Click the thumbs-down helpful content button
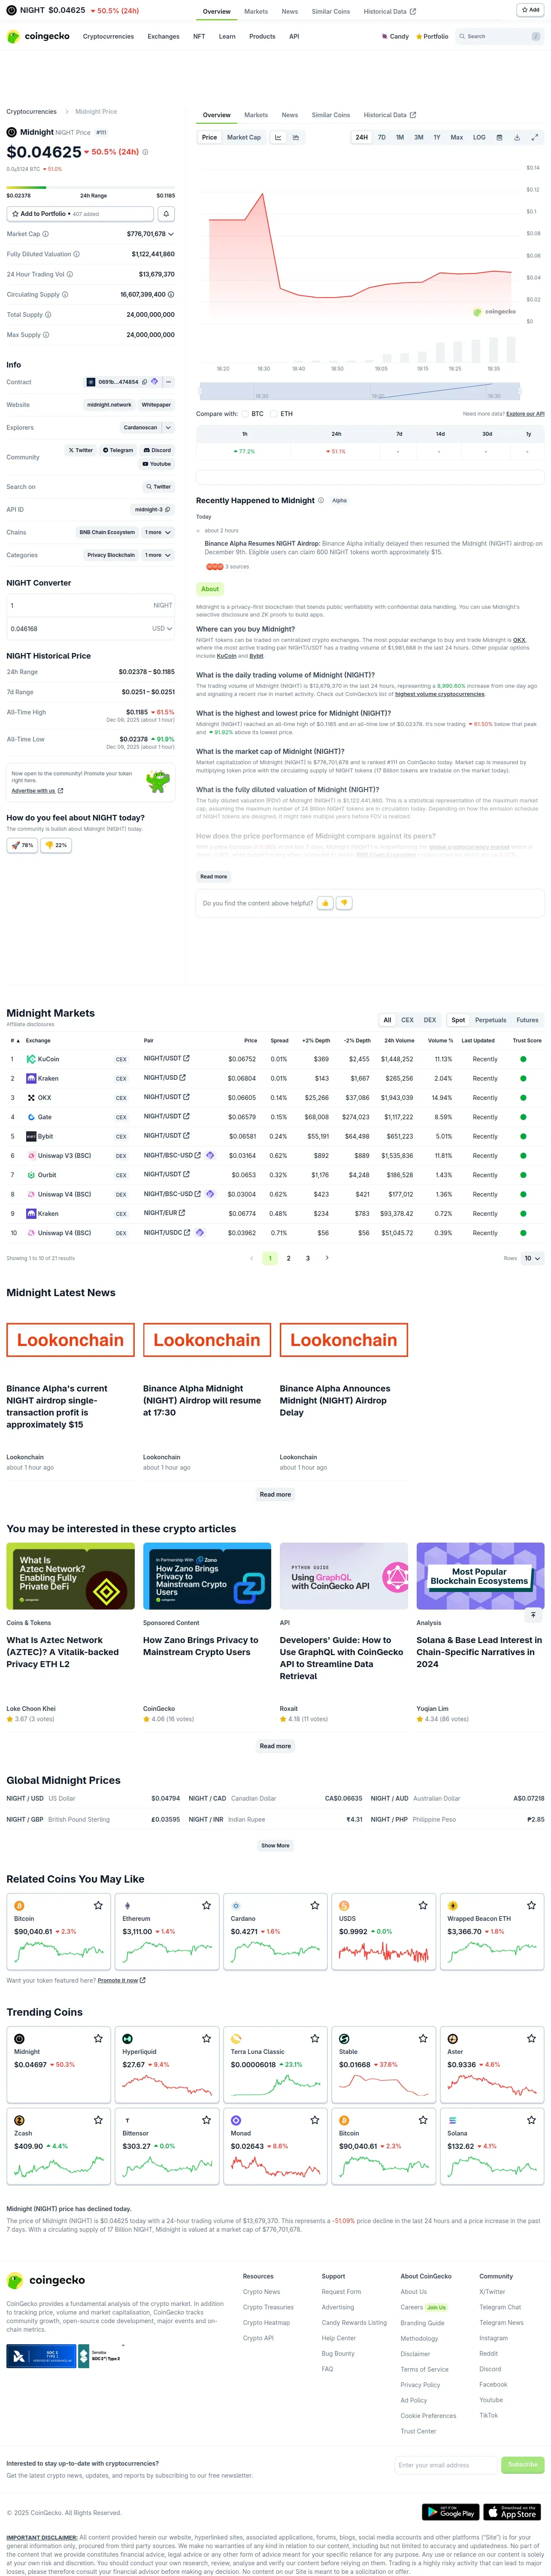The width and height of the screenshot is (551, 2576). [x=344, y=903]
